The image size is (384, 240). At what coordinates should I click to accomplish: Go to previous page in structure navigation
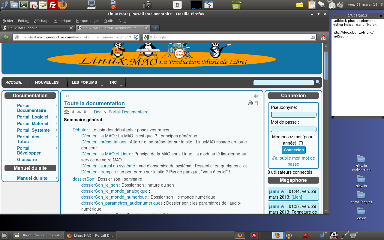pos(73,112)
